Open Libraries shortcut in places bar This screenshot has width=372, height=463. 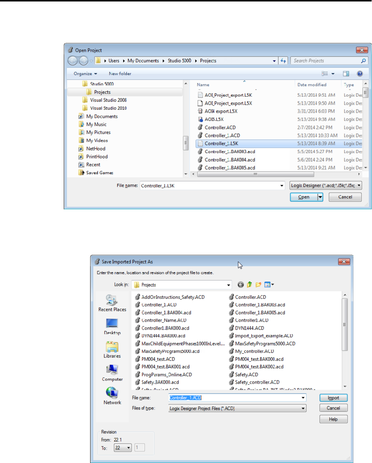pos(112,350)
